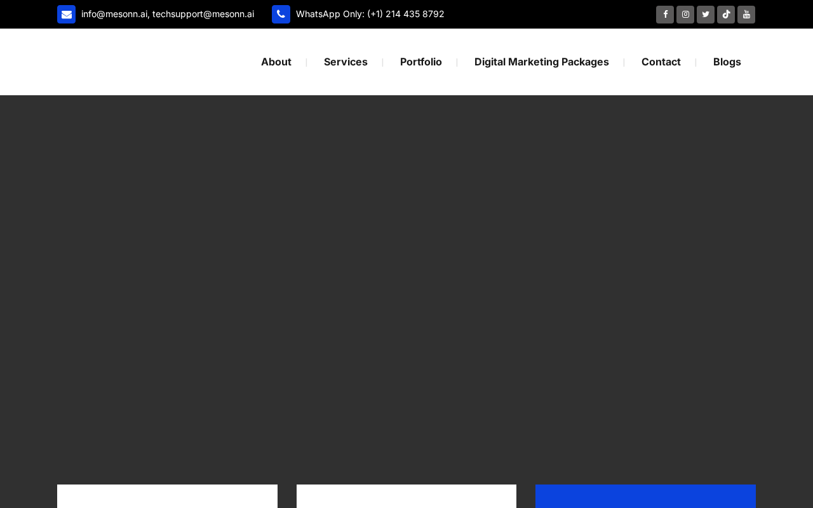Click the blue phone icon
813x508 pixels.
[281, 14]
